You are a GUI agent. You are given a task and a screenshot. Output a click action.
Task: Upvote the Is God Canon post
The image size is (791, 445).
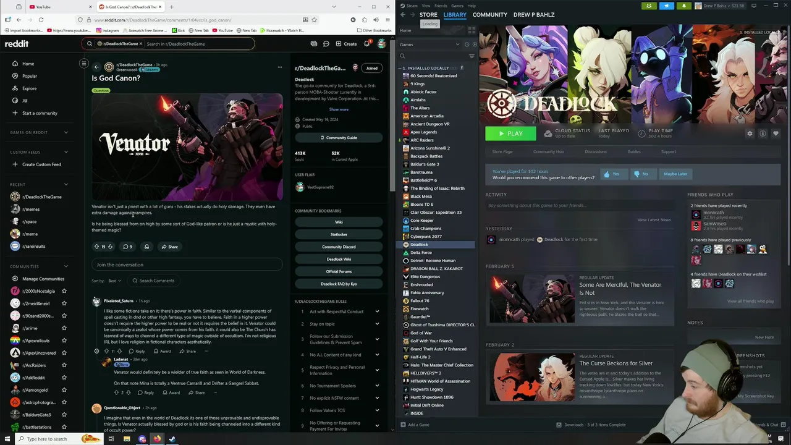(96, 247)
